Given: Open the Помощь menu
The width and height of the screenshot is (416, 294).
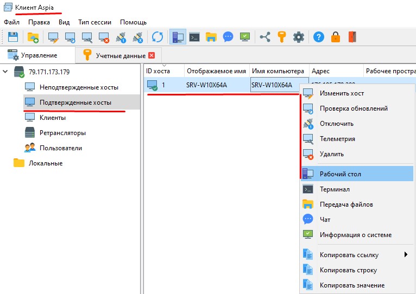Looking at the screenshot, I should [x=134, y=22].
